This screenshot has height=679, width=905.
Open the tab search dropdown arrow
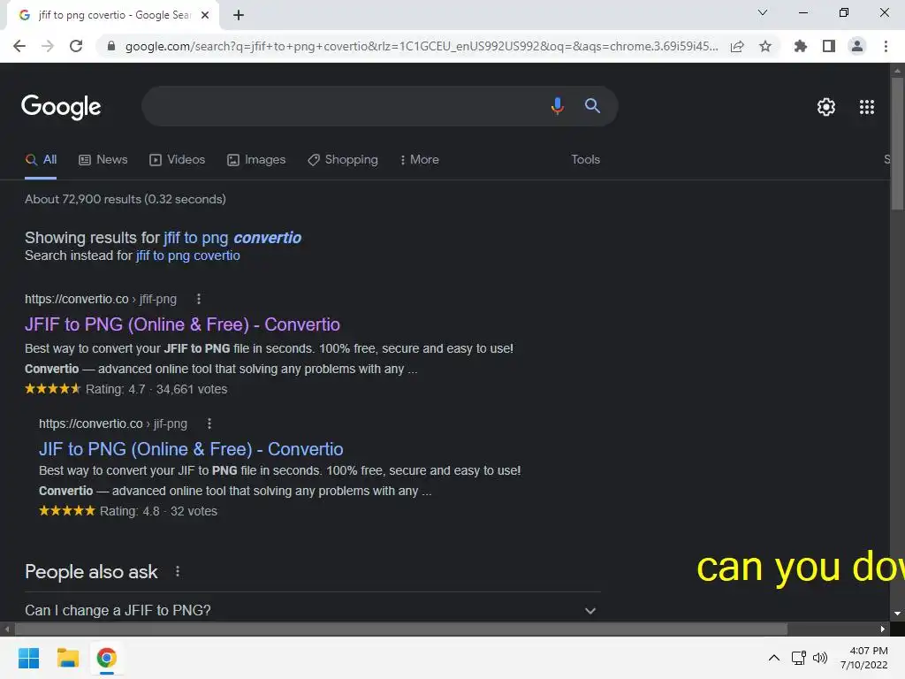(763, 12)
